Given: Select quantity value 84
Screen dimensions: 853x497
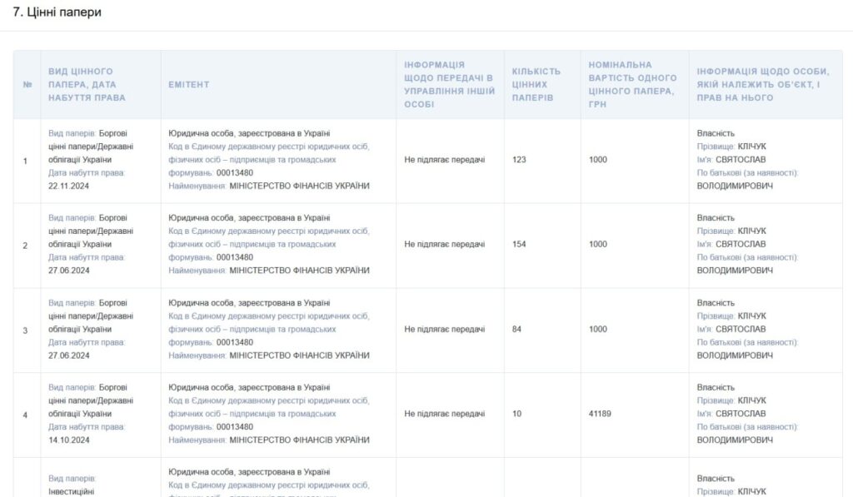Looking at the screenshot, I should click(x=516, y=329).
